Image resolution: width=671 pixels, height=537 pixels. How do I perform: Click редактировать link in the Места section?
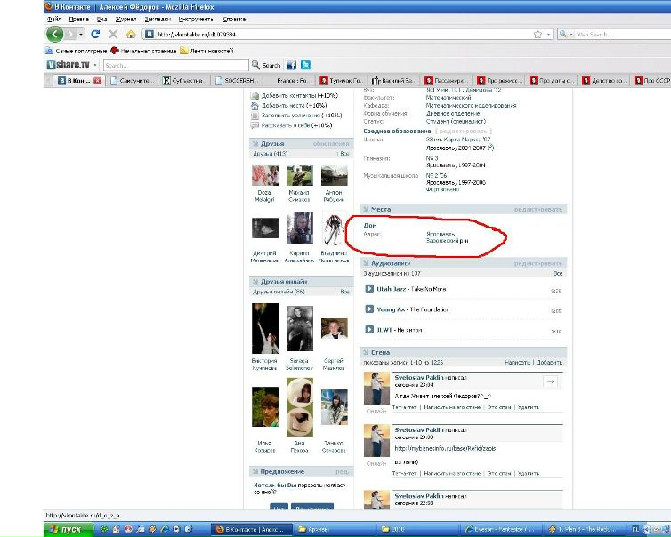538,210
